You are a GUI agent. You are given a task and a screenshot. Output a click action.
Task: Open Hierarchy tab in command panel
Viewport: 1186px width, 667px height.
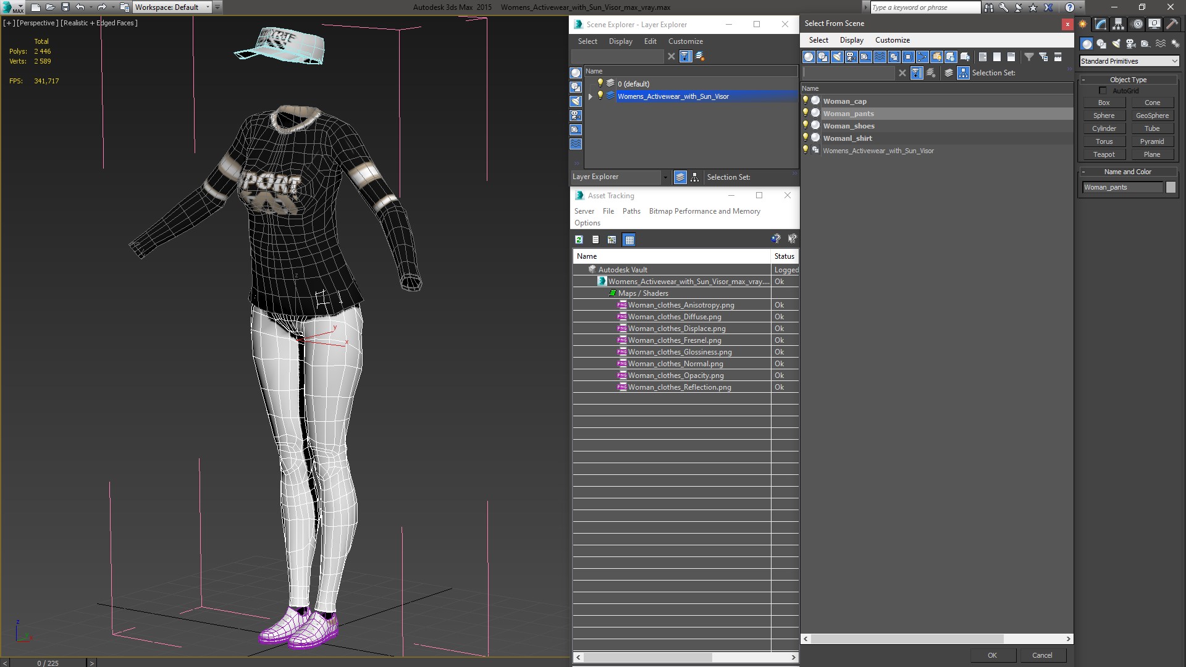pyautogui.click(x=1118, y=24)
